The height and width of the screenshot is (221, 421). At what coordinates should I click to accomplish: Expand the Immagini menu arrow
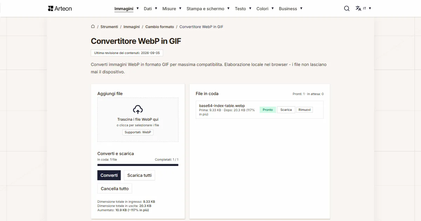tap(138, 8)
